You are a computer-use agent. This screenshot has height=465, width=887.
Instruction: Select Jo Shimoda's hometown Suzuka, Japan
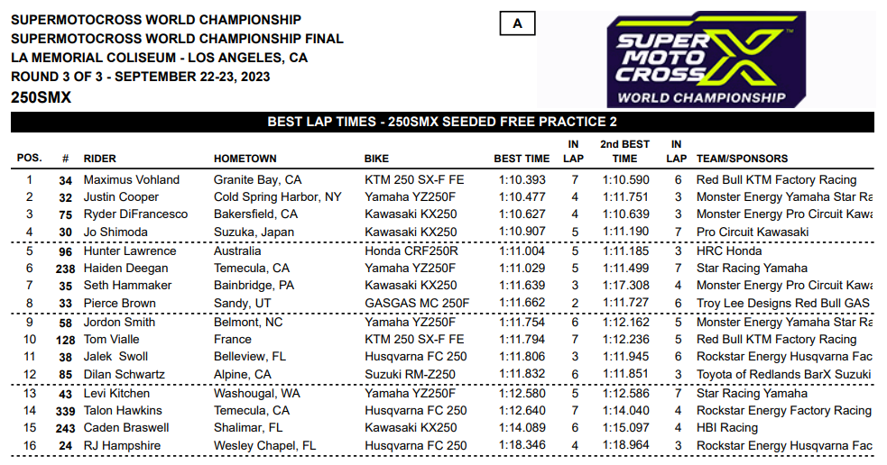pyautogui.click(x=254, y=232)
